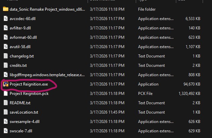
Task: Select the data_Sonic Remake Project folder name
Action: (46, 9)
